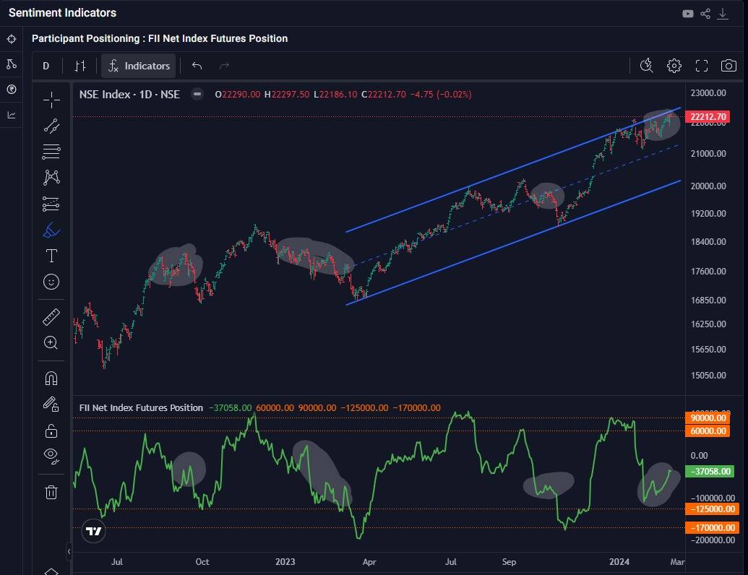Hide all drawings using eye icon
748x575 pixels.
51,455
